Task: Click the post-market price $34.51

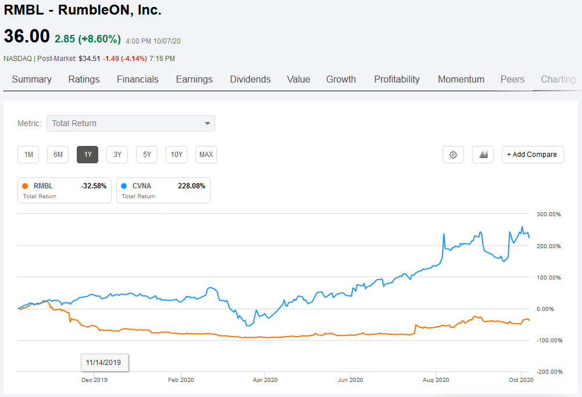Action: tap(89, 59)
